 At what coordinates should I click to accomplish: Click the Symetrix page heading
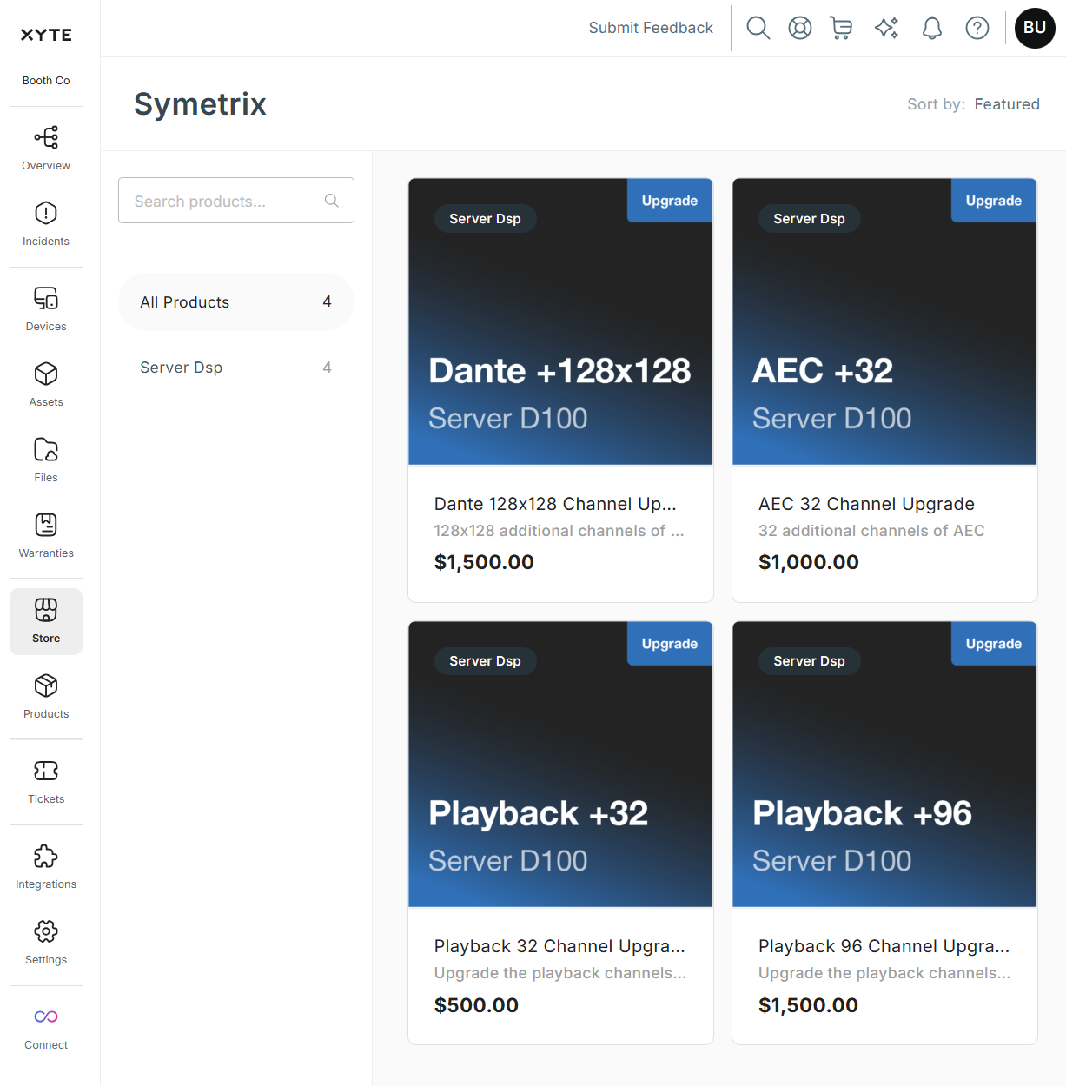(200, 104)
